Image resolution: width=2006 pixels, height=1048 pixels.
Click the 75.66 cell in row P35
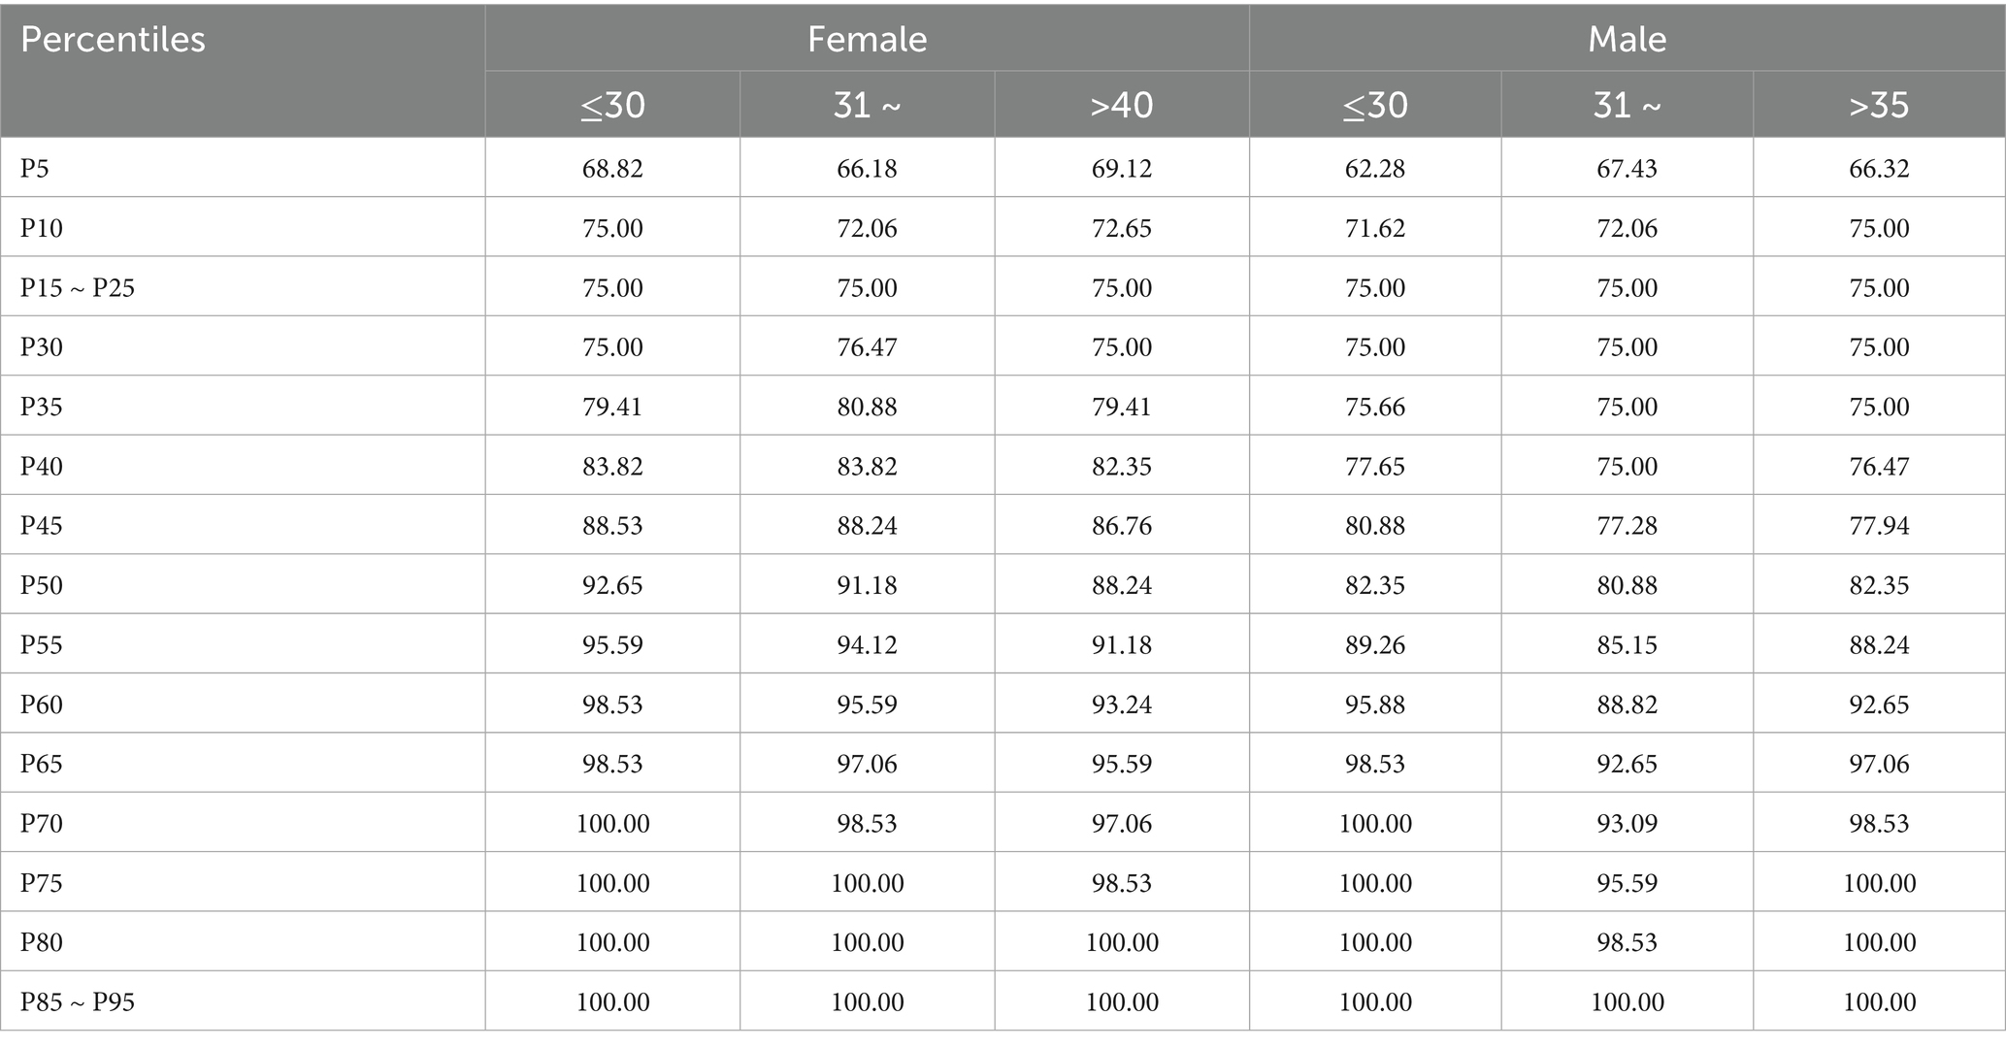(1374, 407)
